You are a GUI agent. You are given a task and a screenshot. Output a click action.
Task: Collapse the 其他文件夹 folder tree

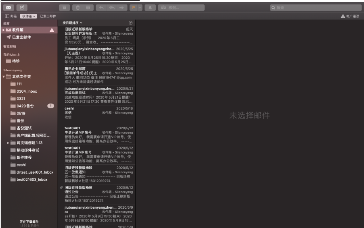(4, 77)
